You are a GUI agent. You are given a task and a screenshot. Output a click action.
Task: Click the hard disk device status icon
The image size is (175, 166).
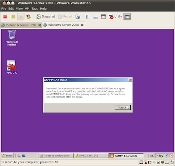pos(141,162)
